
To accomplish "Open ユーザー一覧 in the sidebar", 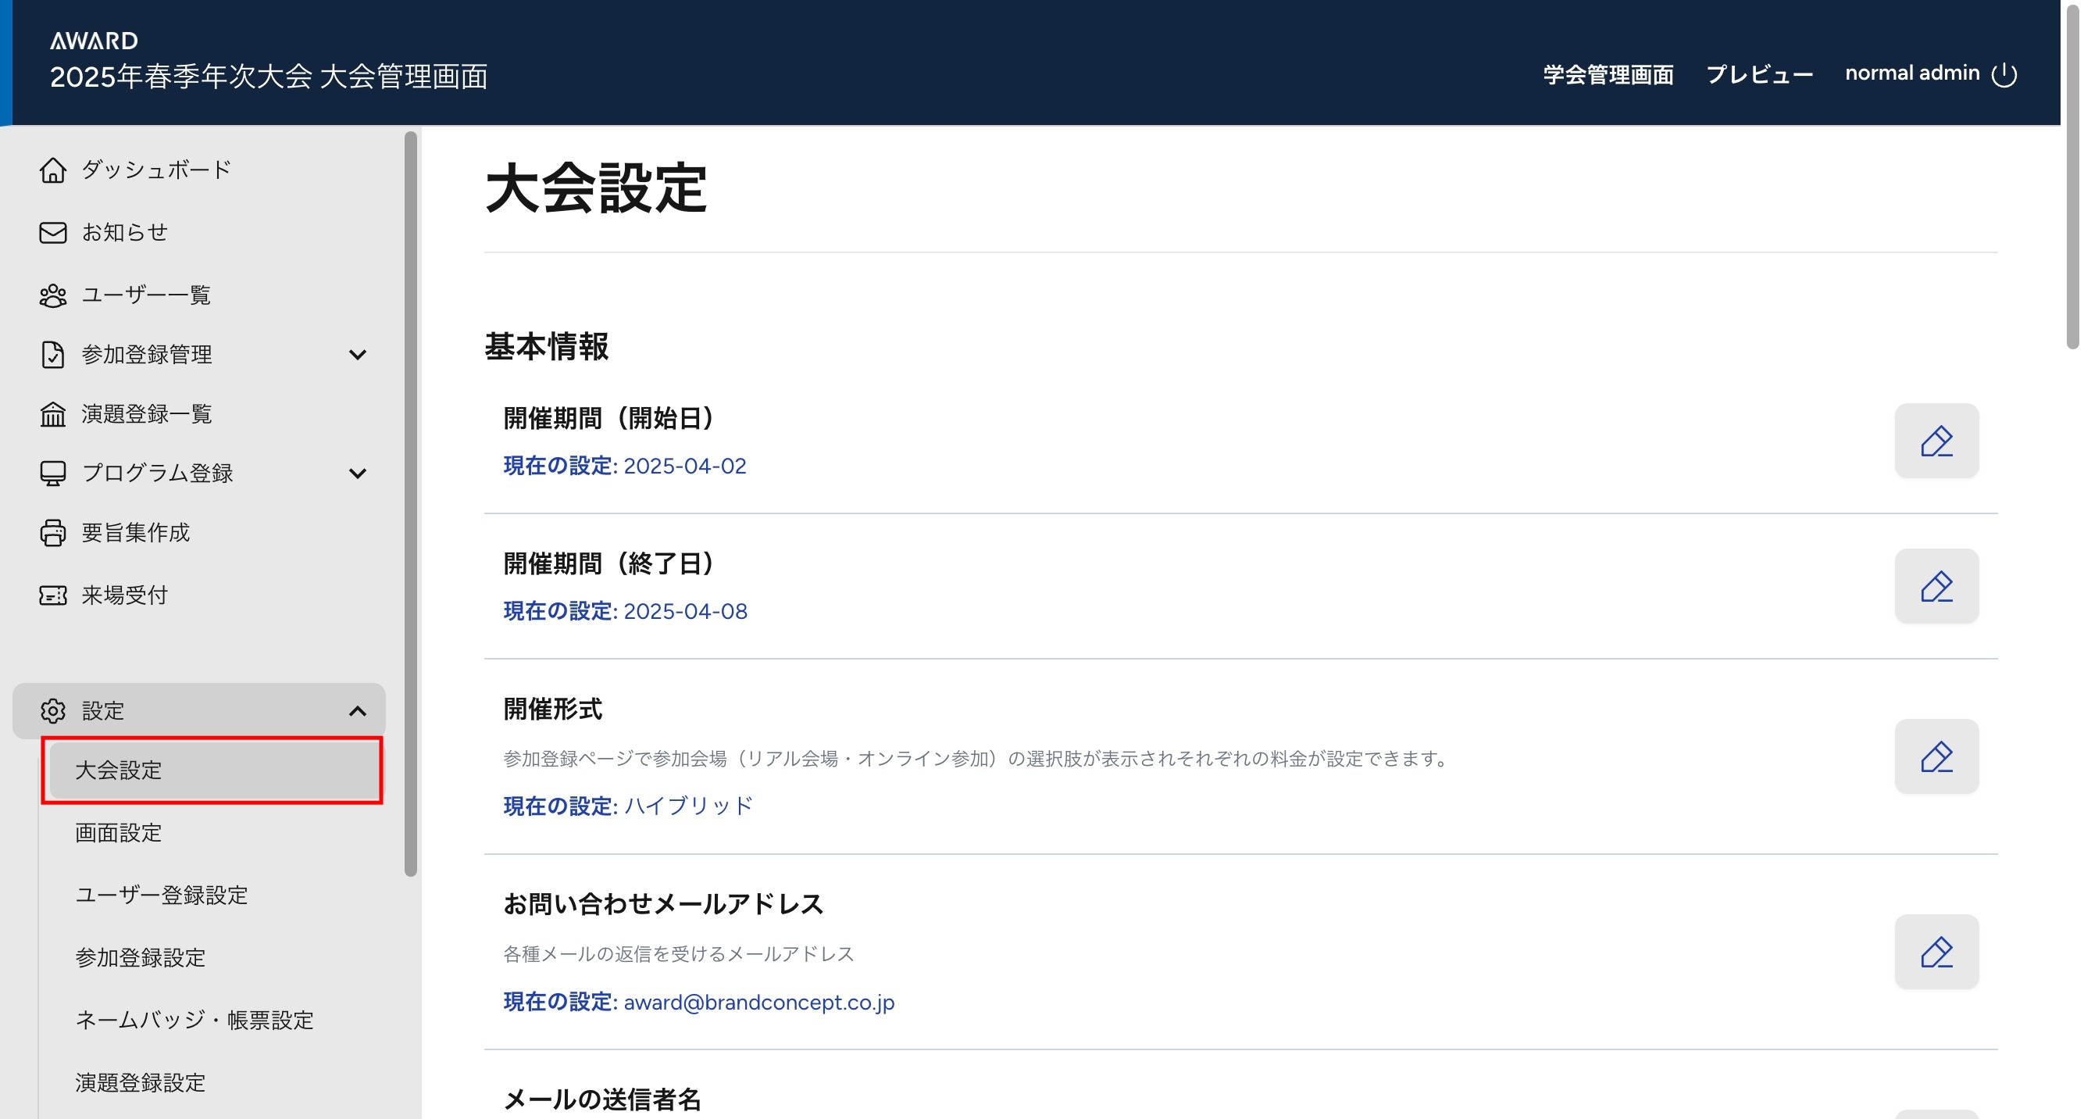I will tap(145, 295).
